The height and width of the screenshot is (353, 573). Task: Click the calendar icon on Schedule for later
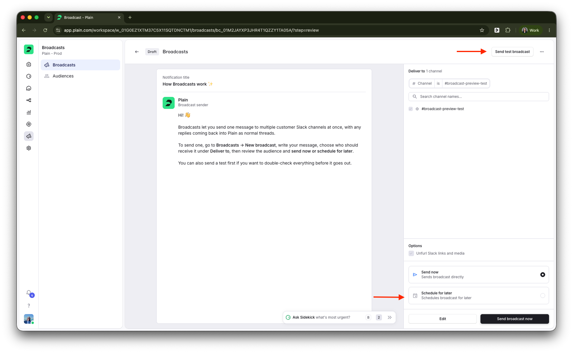pos(415,296)
